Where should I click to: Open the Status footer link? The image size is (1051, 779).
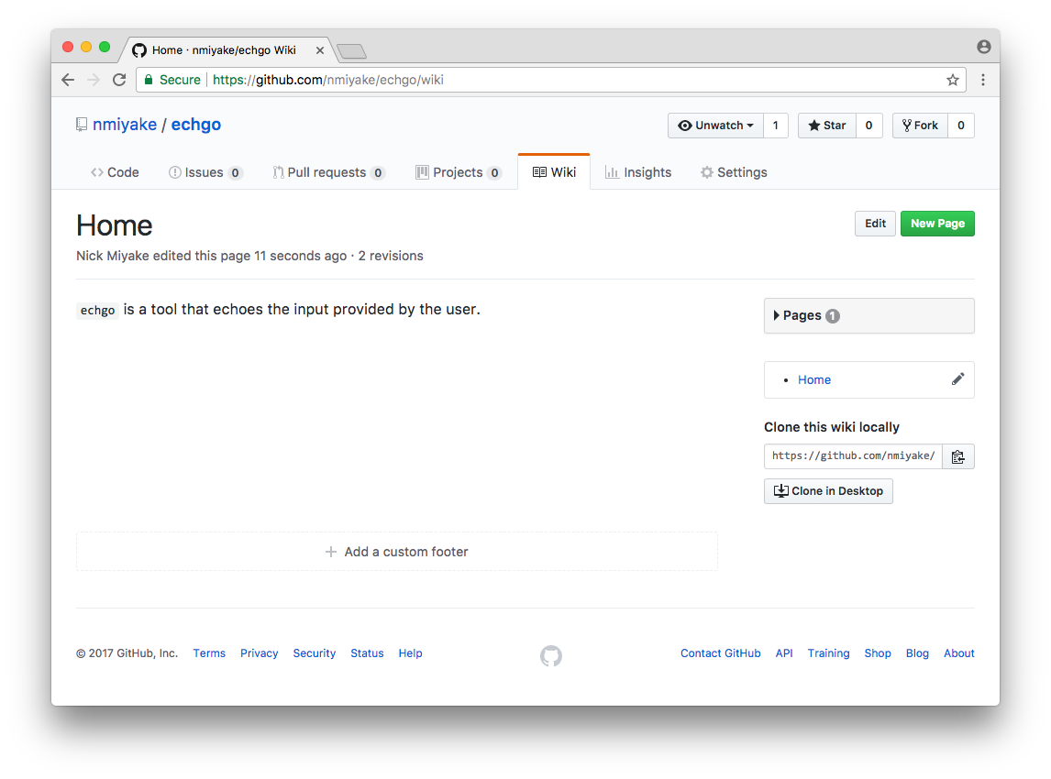point(368,653)
